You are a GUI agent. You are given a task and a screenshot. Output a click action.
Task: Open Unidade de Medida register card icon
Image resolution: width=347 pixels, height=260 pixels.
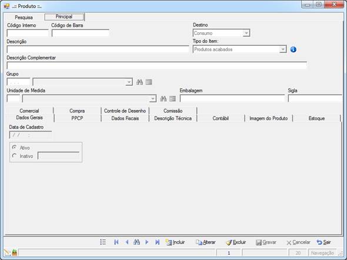[172, 99]
